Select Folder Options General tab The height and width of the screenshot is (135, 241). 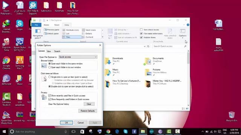point(41,51)
